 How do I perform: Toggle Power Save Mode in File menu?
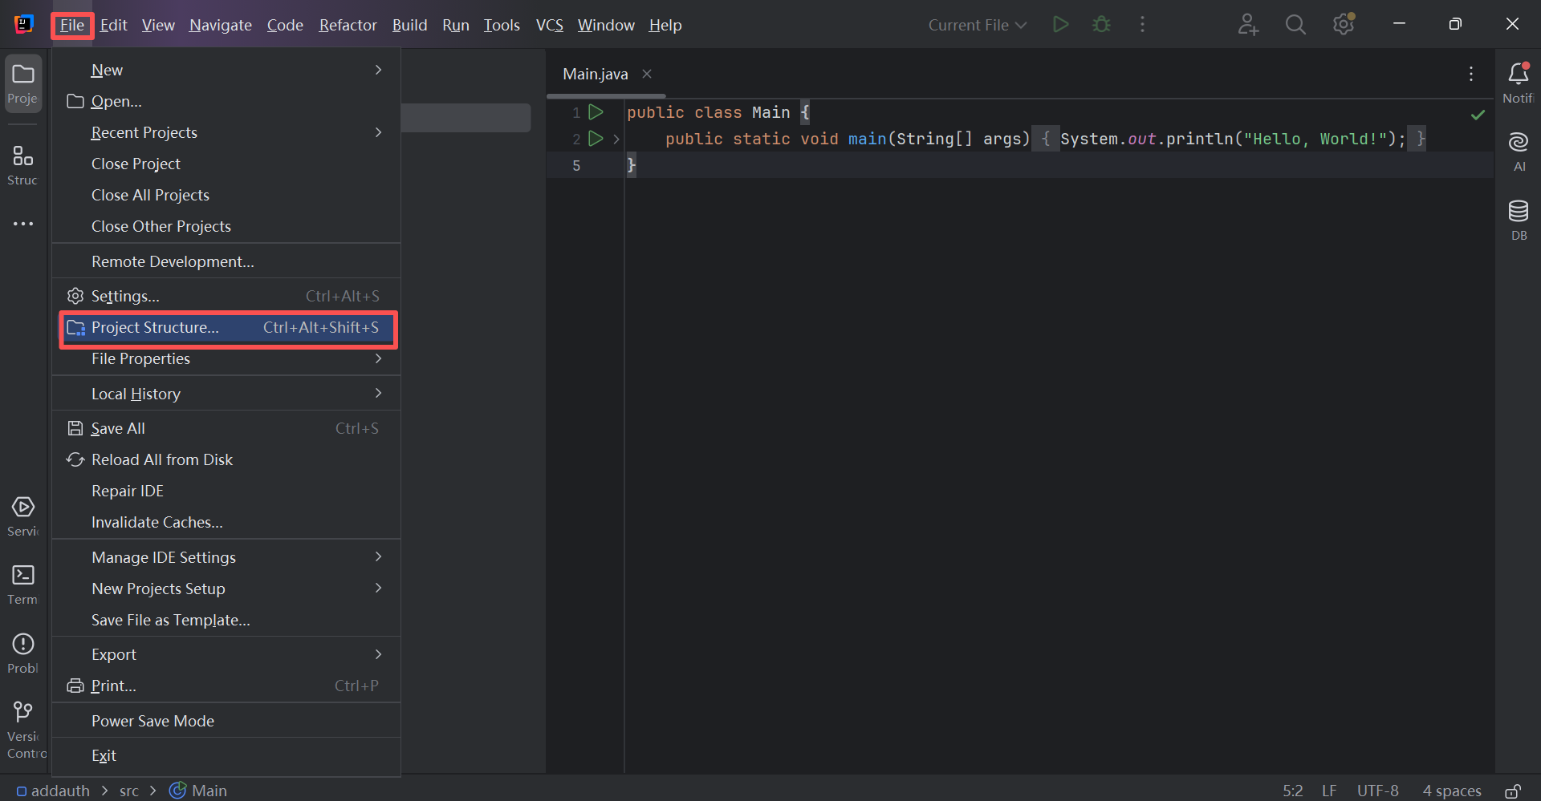[152, 721]
